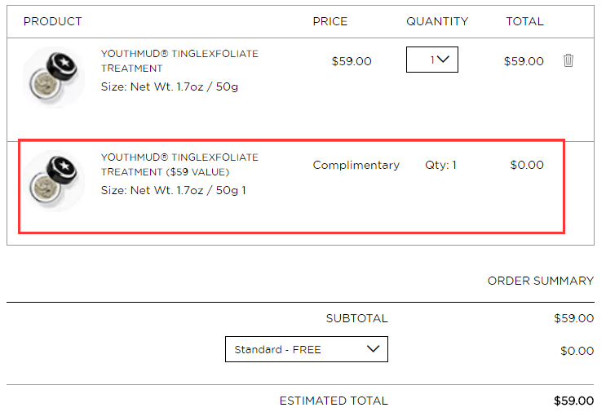Click the SUBTOTAL label
The width and height of the screenshot is (606, 412).
tap(356, 318)
